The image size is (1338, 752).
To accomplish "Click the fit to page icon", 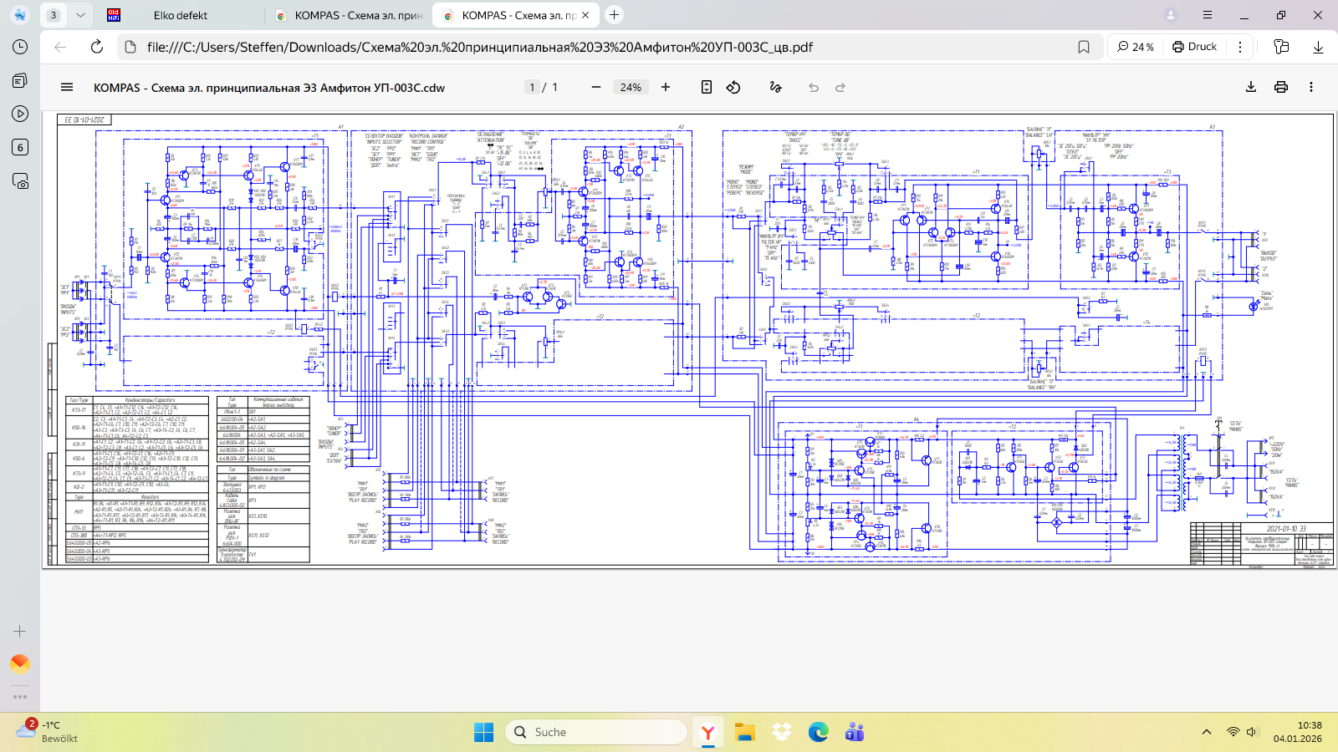I will [x=707, y=87].
